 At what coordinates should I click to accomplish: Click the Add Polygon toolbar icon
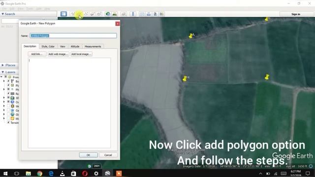[x=79, y=14]
